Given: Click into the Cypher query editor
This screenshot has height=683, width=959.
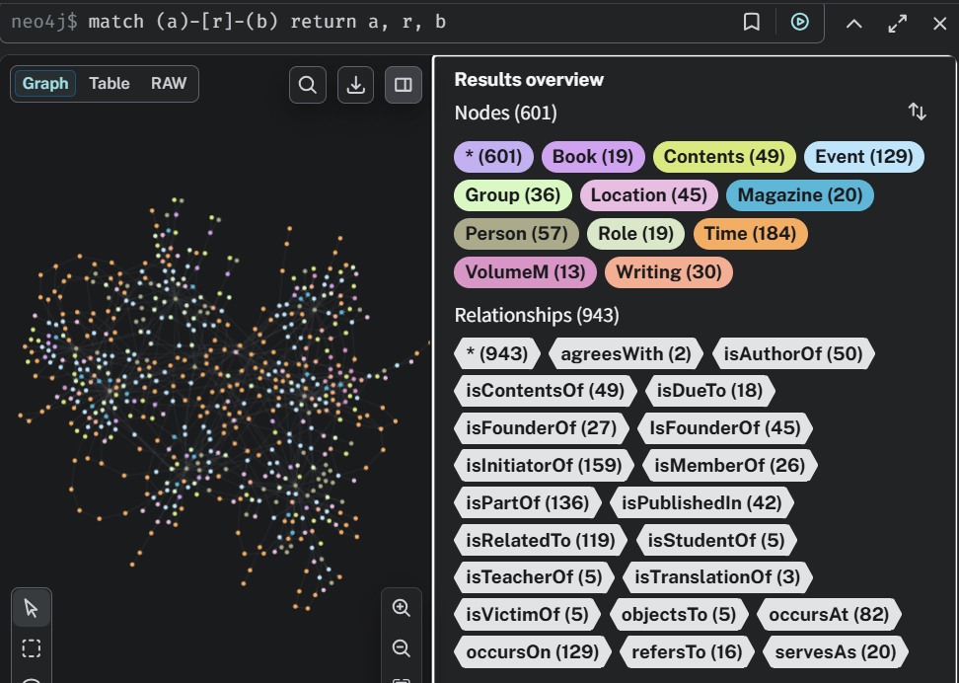Looking at the screenshot, I should coord(395,22).
